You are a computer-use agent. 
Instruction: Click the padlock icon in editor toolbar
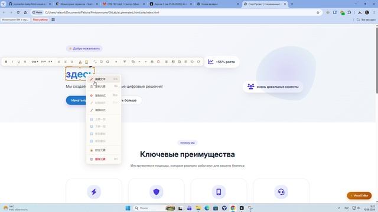coord(152,62)
